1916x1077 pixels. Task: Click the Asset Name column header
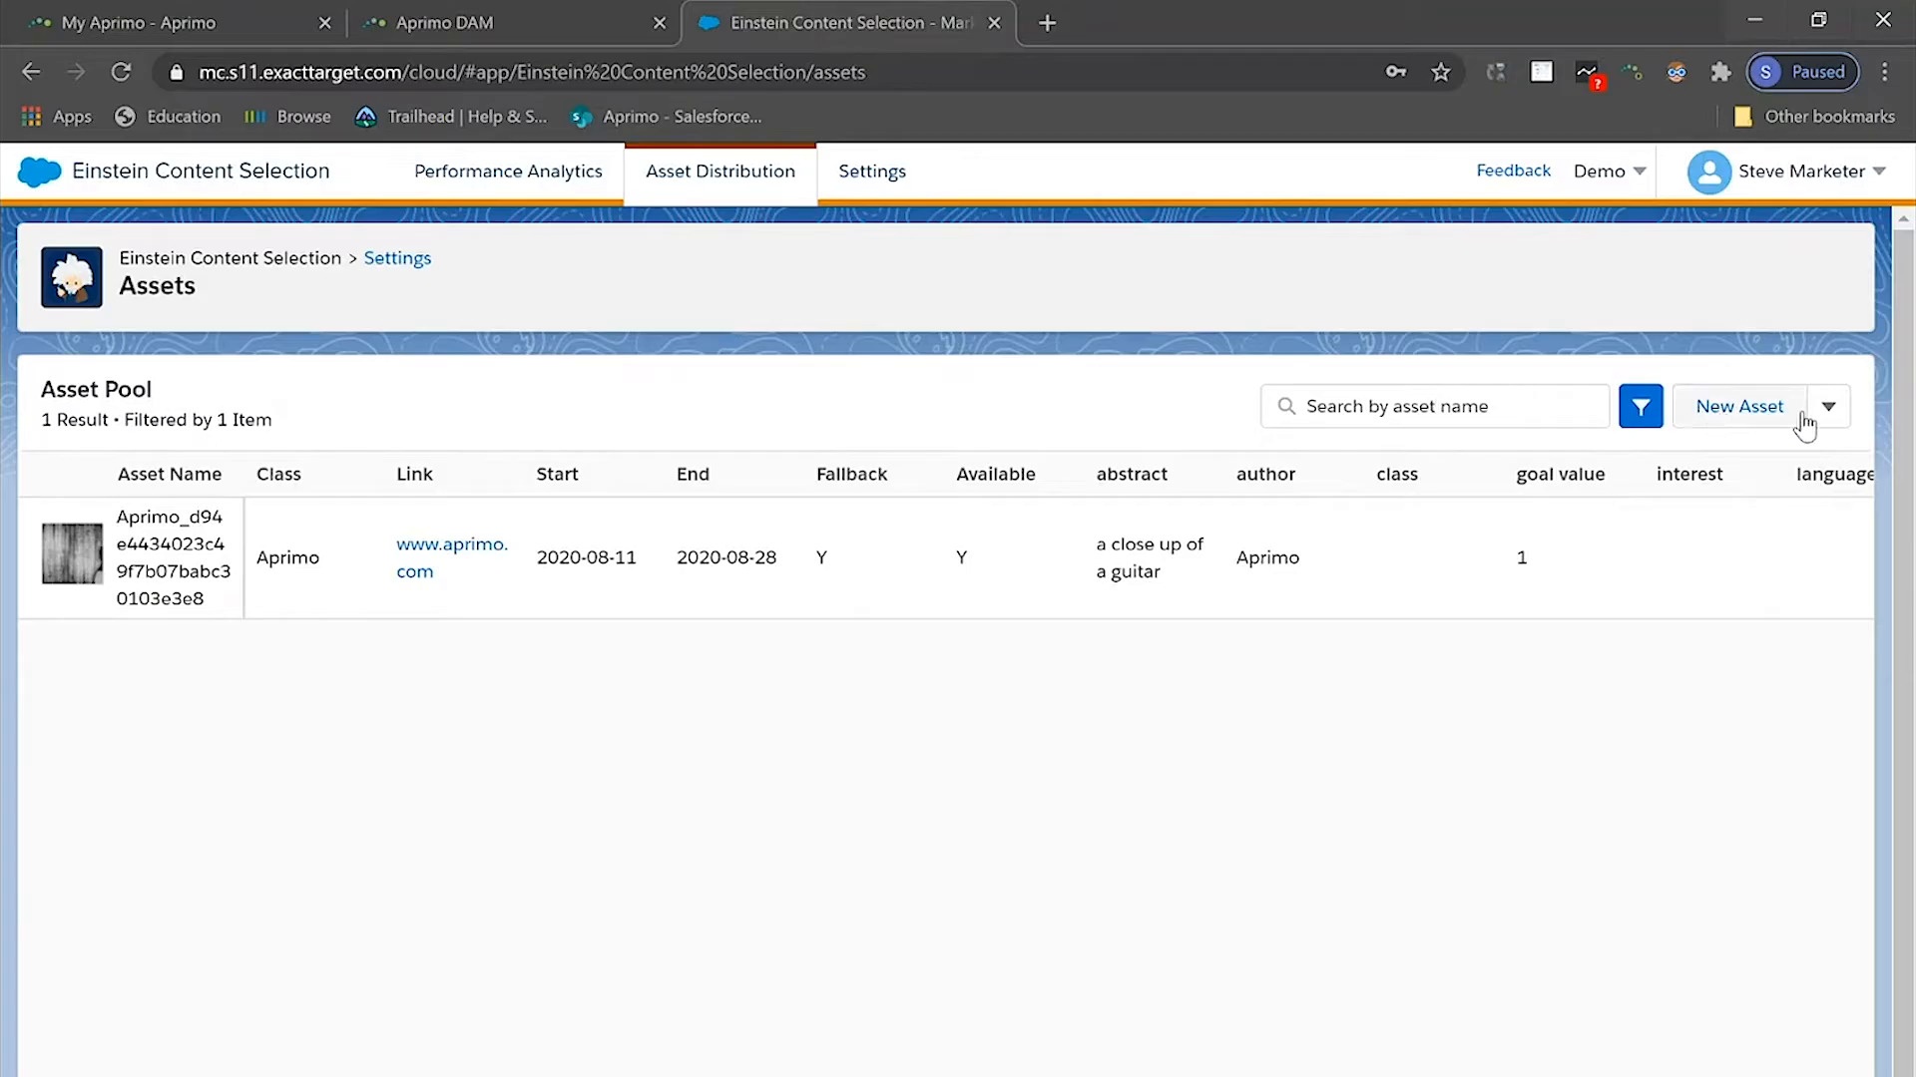pos(170,474)
